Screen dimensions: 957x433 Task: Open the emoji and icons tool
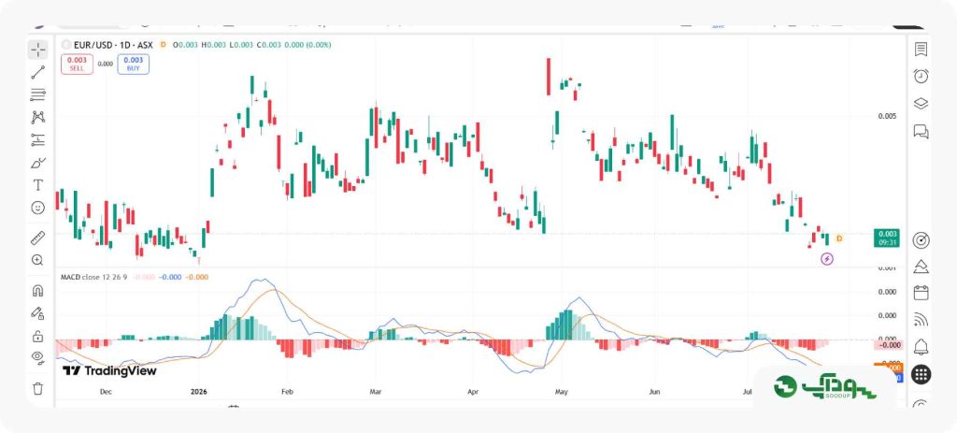pos(37,208)
